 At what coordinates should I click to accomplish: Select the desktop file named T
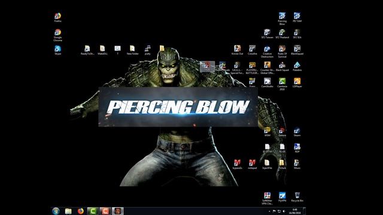[x=117, y=50]
